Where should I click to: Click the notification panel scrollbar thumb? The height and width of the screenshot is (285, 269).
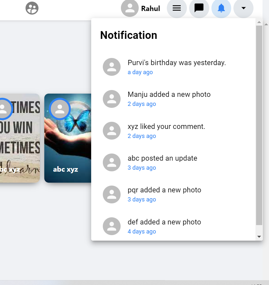click(x=259, y=125)
